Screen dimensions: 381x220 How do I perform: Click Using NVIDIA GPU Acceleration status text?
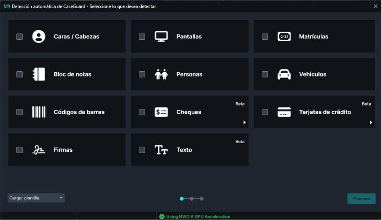pos(198,216)
